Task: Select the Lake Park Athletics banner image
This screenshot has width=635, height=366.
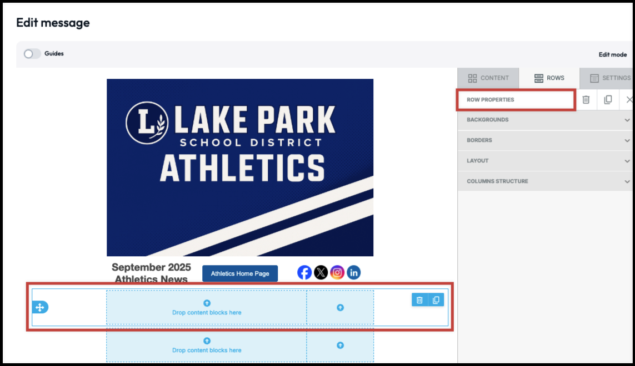Action: (x=240, y=167)
